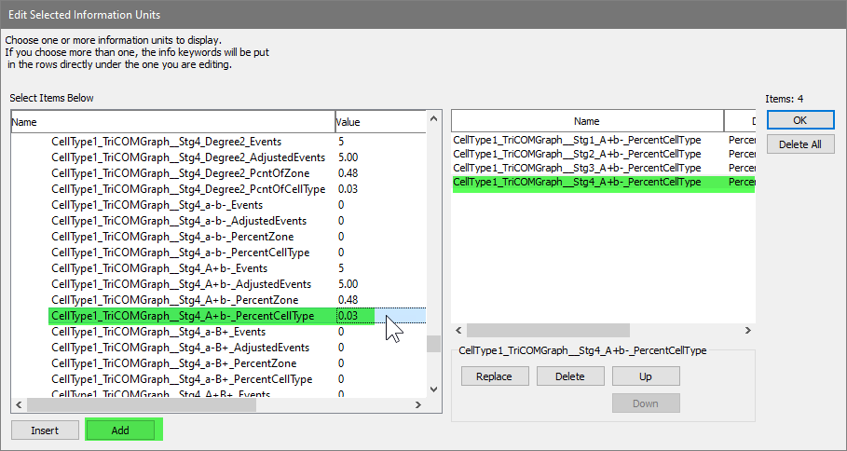Move the selected item Up
The height and width of the screenshot is (451, 847).
645,376
